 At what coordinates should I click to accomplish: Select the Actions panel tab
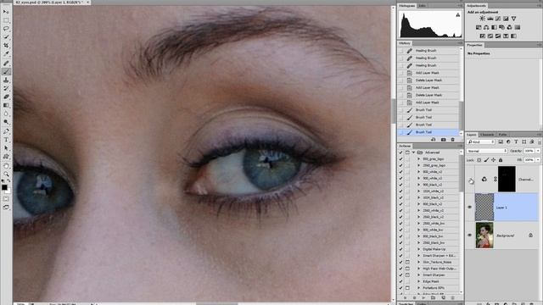point(405,146)
